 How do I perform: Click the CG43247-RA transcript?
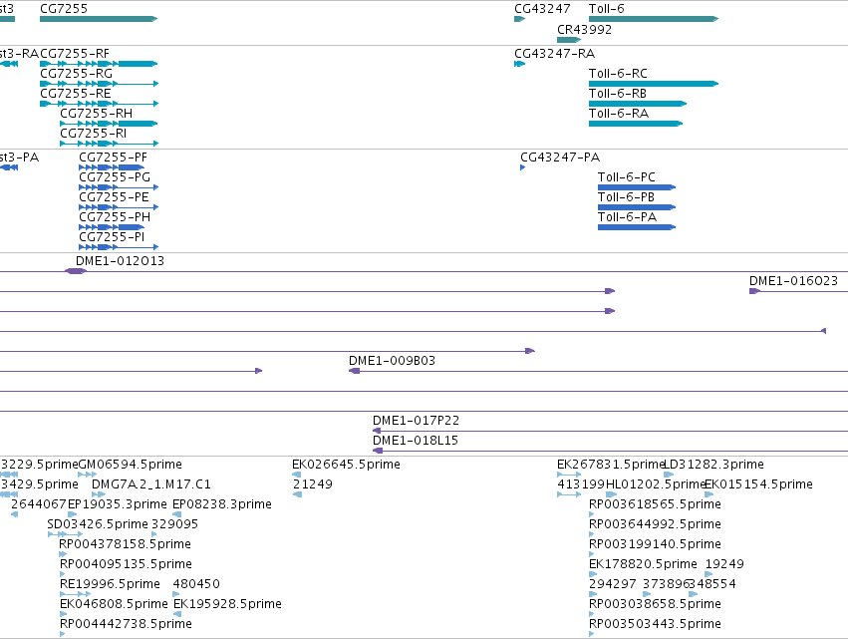(519, 64)
